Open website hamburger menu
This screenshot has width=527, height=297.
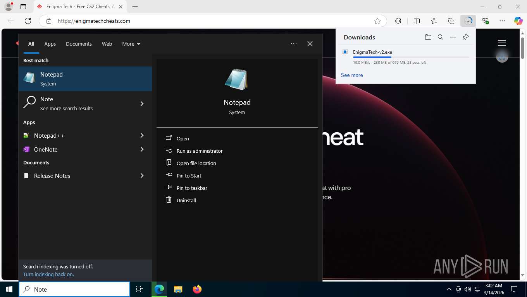[x=502, y=43]
